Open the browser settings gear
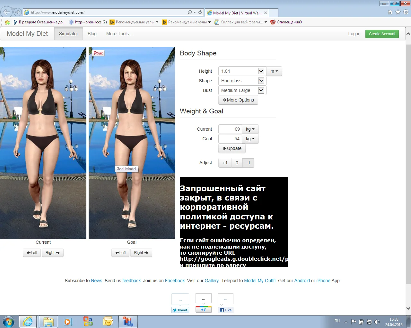Viewport: 411px width, 328px height. (x=406, y=12)
